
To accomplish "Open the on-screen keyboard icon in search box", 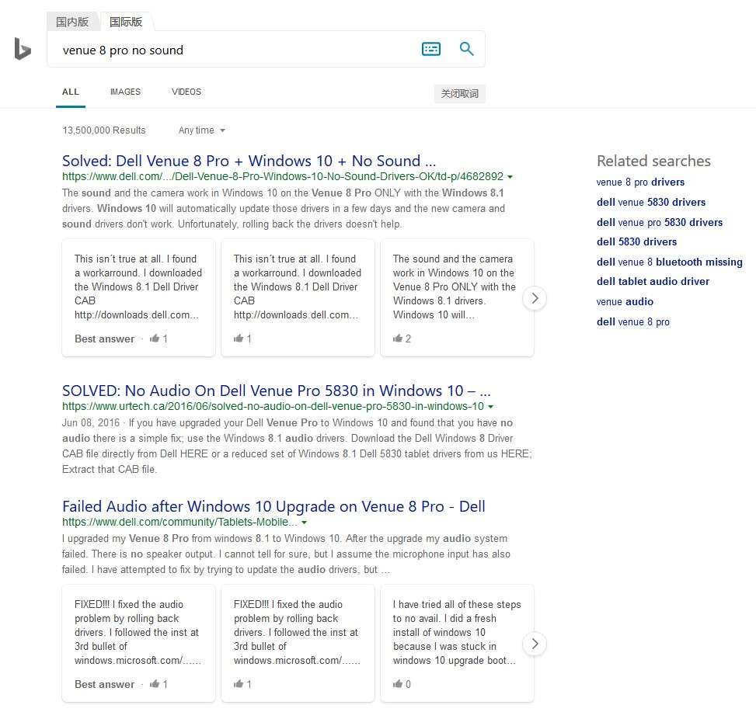I will click(430, 49).
